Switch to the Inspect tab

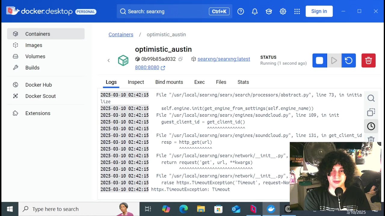136,82
